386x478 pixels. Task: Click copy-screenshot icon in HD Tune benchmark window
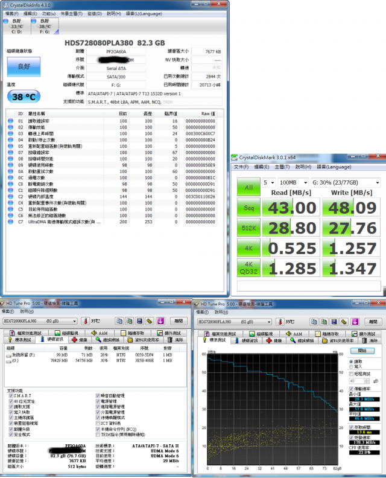click(324, 322)
